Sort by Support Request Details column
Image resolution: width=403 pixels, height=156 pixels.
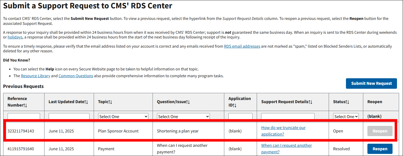coord(310,102)
